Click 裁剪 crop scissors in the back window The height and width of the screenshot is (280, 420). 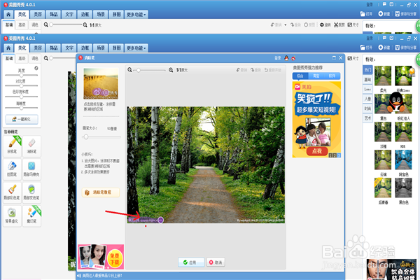click(x=339, y=25)
